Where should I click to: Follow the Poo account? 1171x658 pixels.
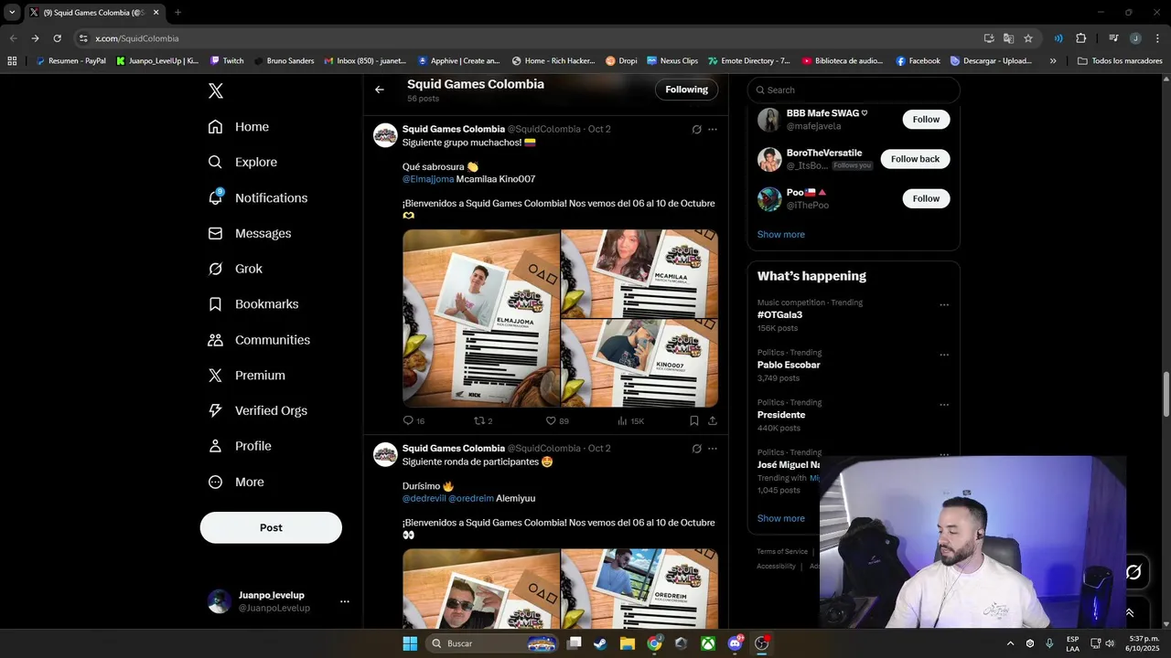point(926,198)
